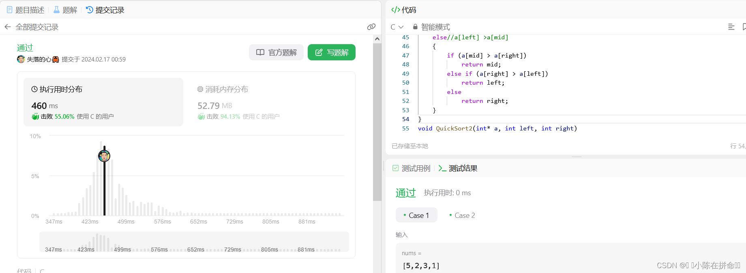
Task: Select the 提交记录 tab
Action: 105,10
